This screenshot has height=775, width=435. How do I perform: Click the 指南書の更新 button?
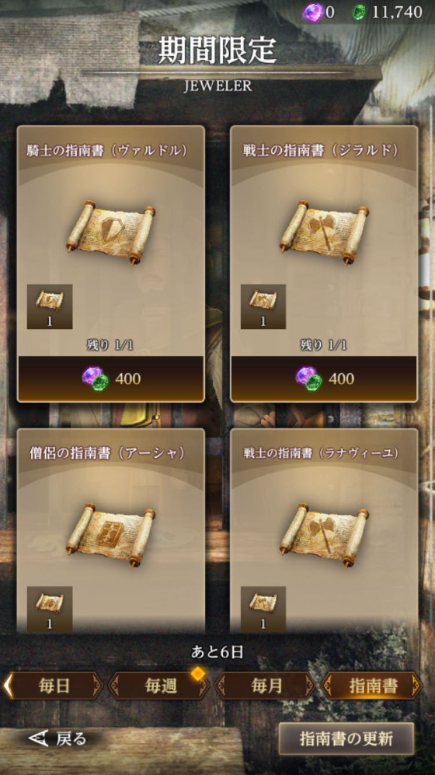[x=346, y=738]
